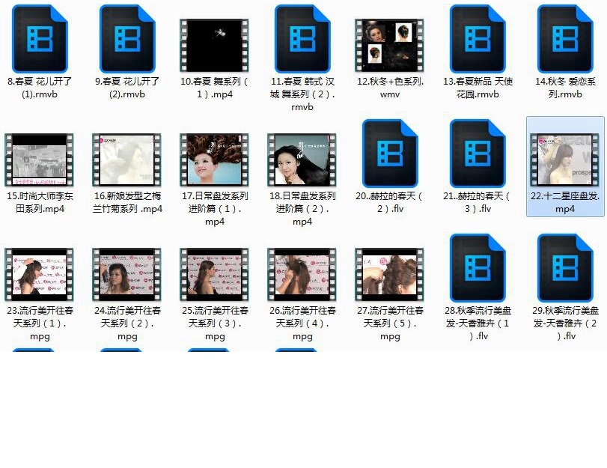Select the 21..赫拉的春天（3）.flv video icon
Screen dimensions: 607x468
tap(477, 154)
